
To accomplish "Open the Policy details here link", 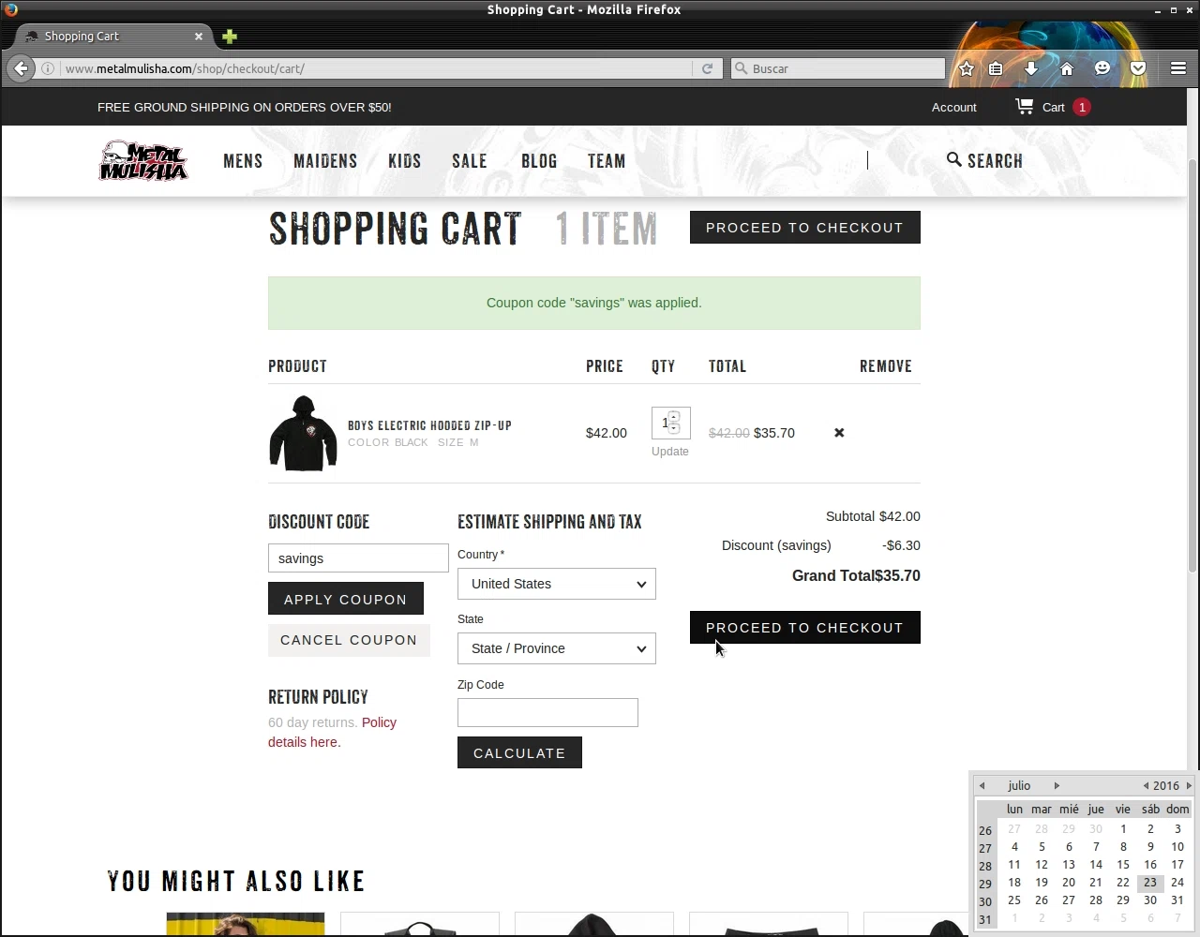I will (332, 732).
